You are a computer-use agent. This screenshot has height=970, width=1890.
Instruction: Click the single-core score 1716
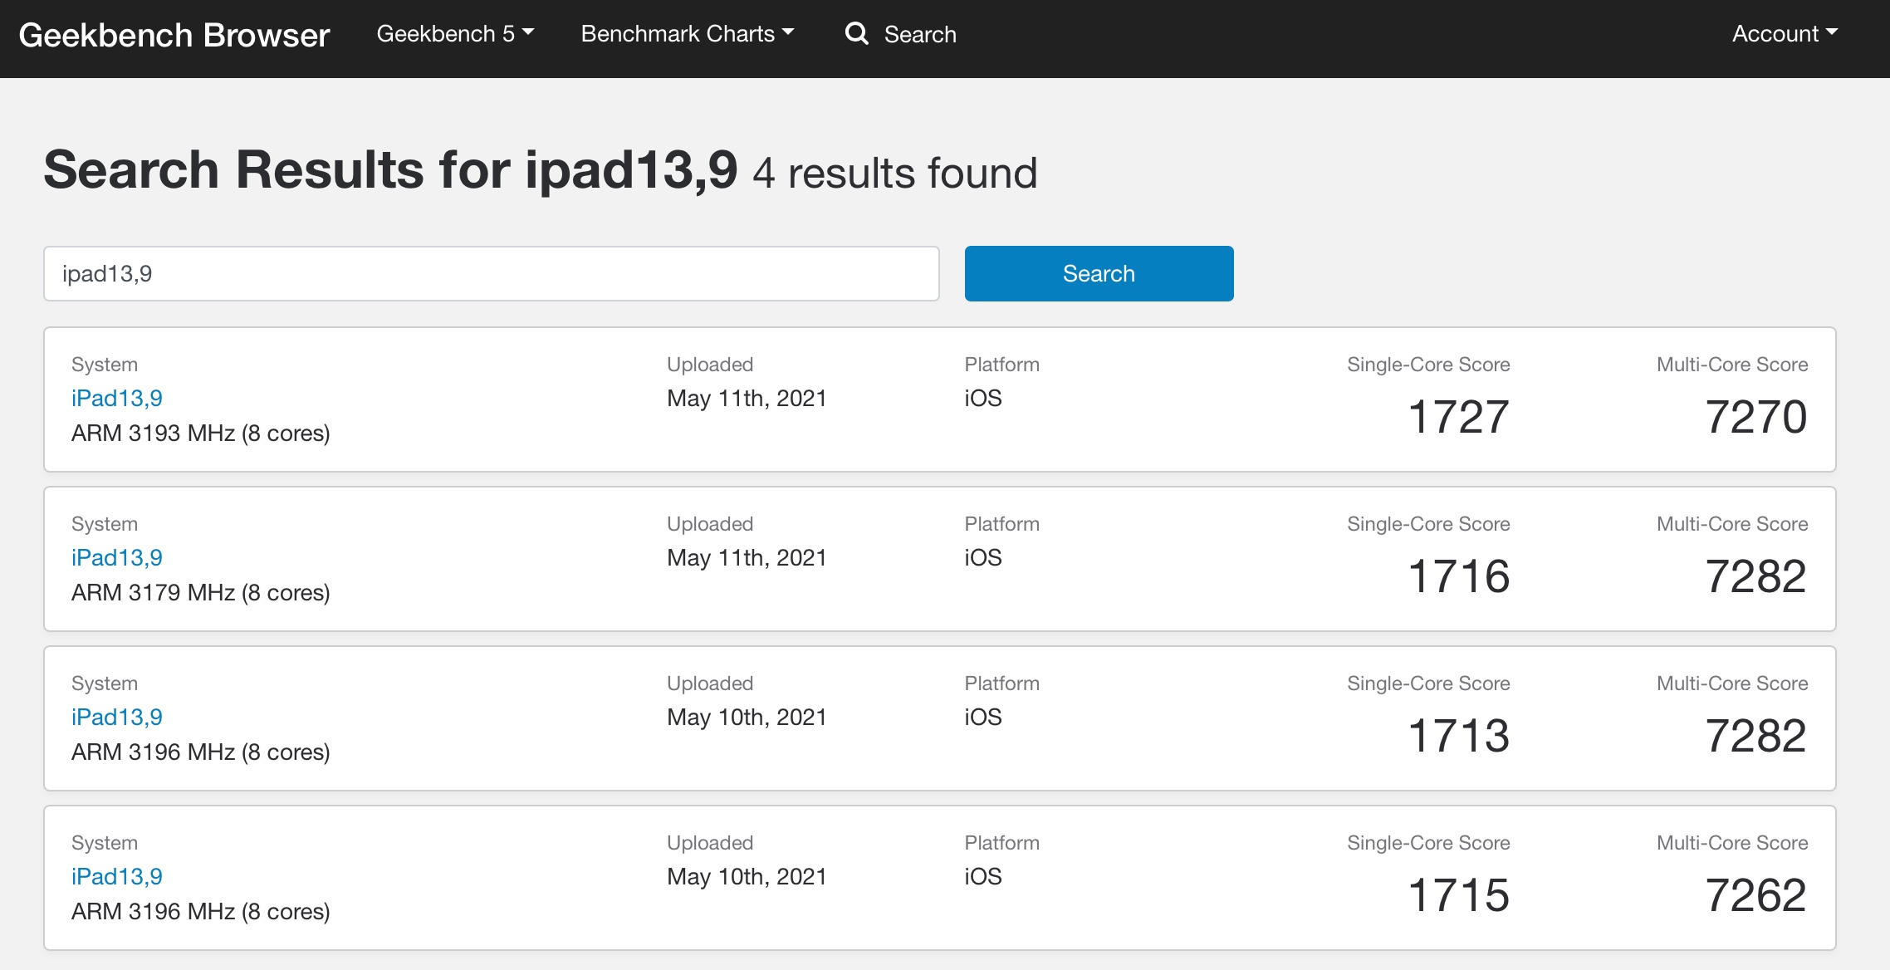[x=1458, y=576]
